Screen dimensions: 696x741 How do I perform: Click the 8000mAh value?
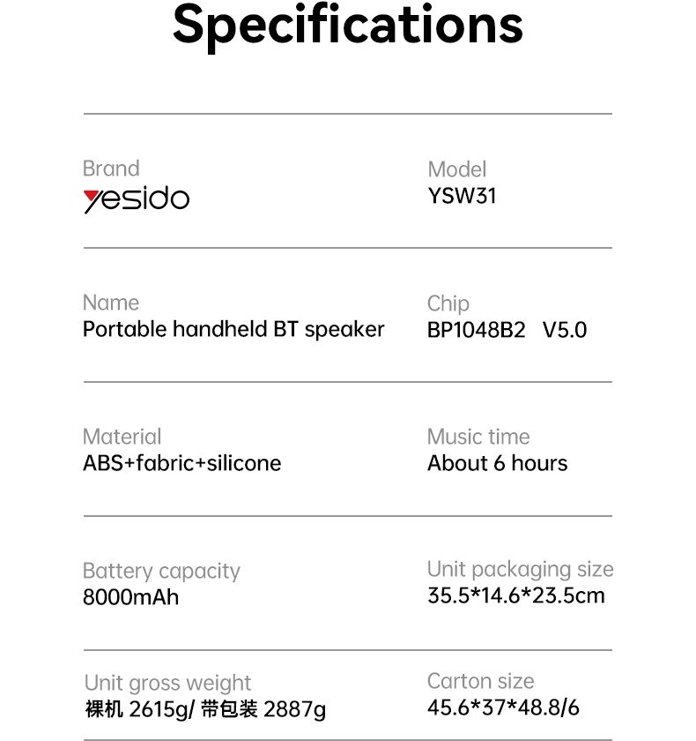coord(130,597)
